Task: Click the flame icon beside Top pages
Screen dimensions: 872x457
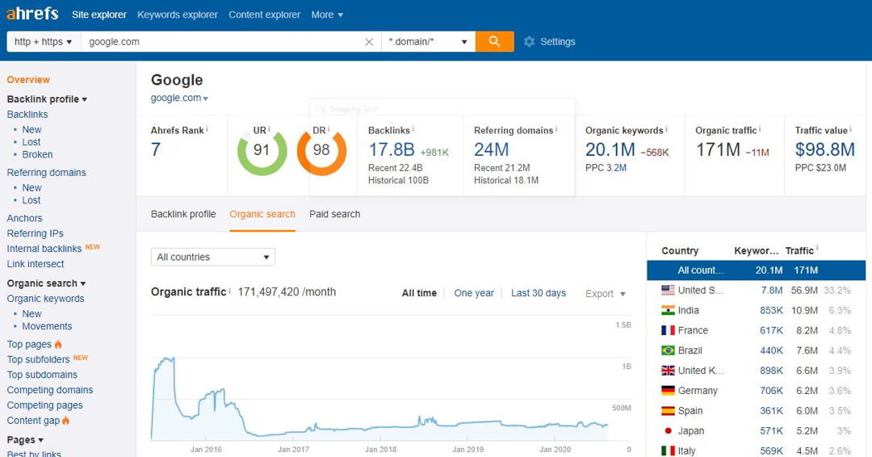Action: pyautogui.click(x=58, y=344)
